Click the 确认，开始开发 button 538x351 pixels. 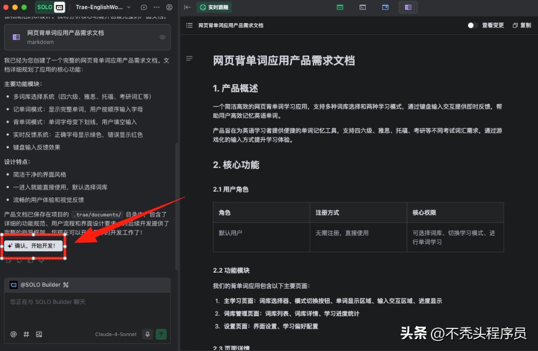tap(33, 247)
